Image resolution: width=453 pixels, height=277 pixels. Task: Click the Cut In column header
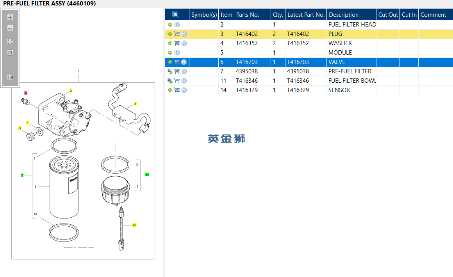tap(409, 14)
